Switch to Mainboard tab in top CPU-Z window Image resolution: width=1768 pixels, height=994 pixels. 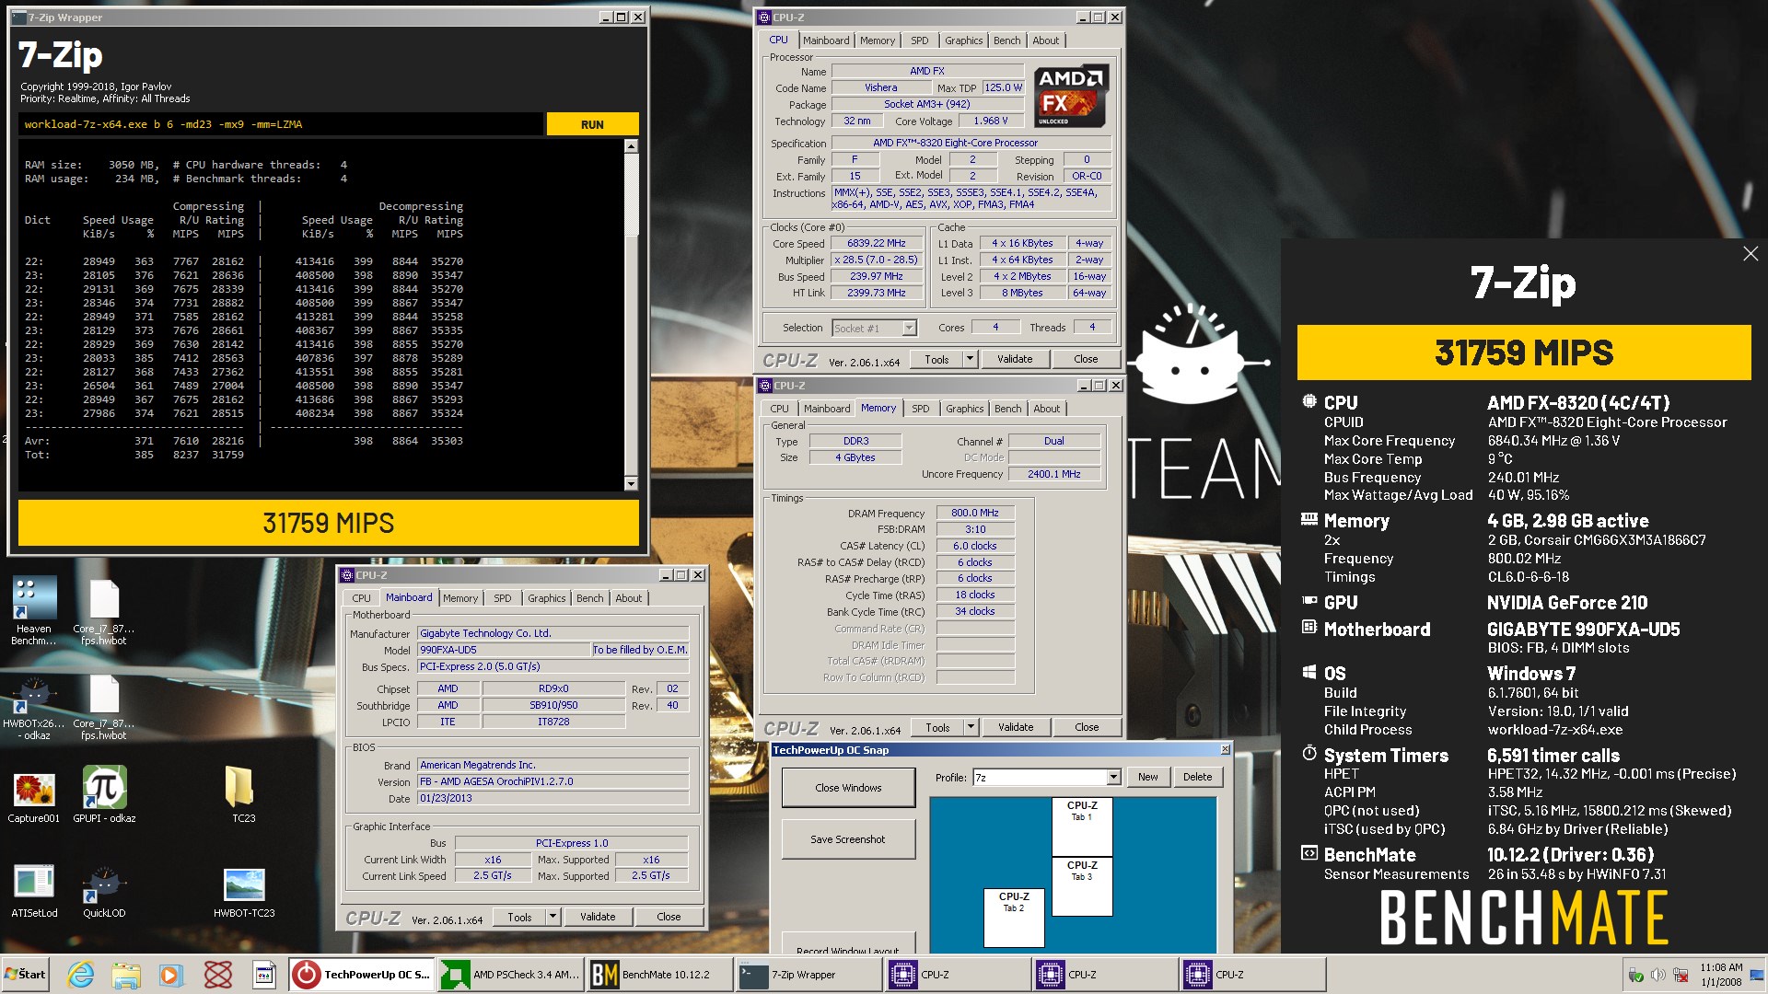point(826,40)
